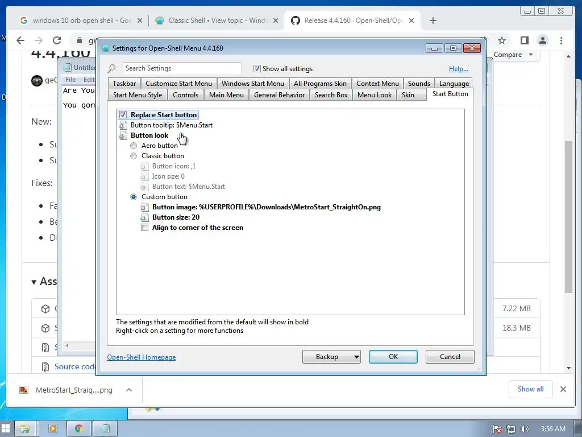The height and width of the screenshot is (437, 582).
Task: Expand the MetroStart download options chevron
Action: click(129, 390)
